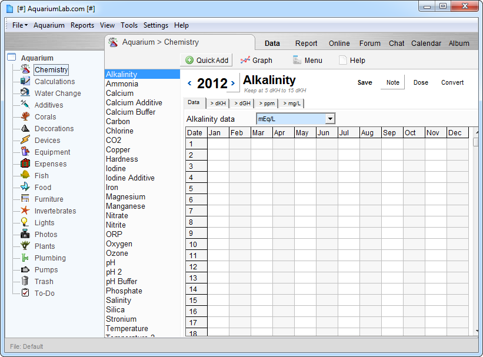Click the Save button

coord(365,82)
